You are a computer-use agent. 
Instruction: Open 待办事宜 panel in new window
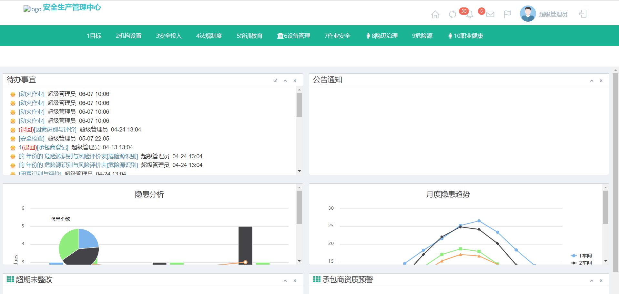(x=275, y=80)
